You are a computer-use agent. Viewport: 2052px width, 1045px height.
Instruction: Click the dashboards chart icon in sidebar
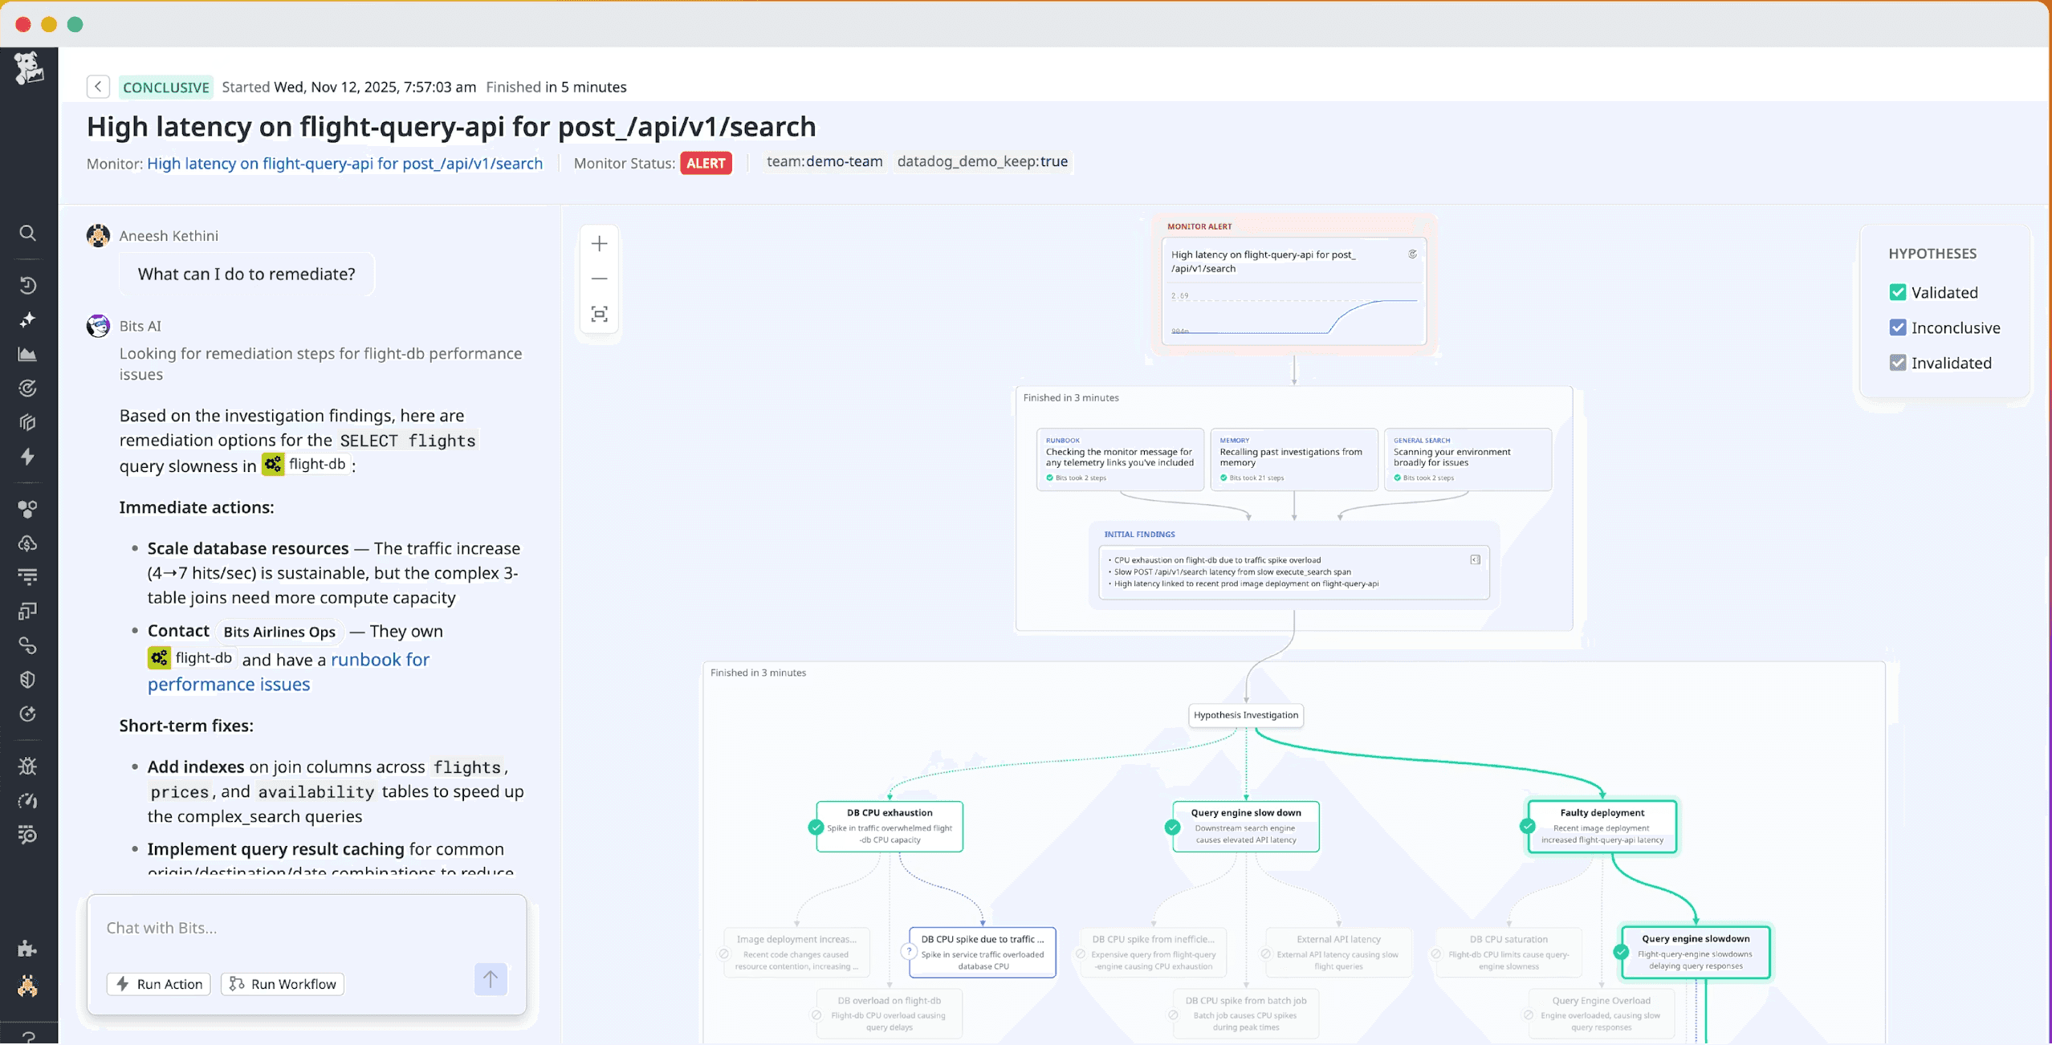[x=27, y=354]
